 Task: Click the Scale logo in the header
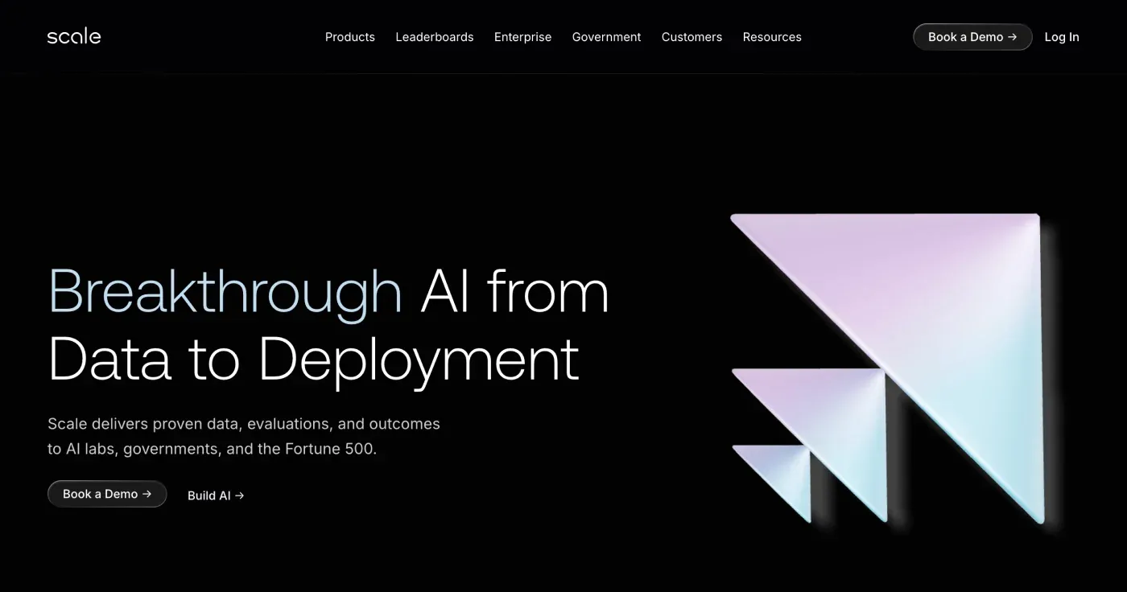click(x=74, y=37)
